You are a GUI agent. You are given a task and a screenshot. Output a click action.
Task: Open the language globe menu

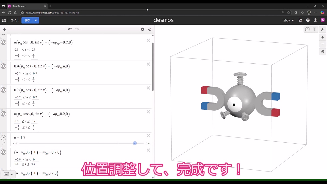click(315, 20)
